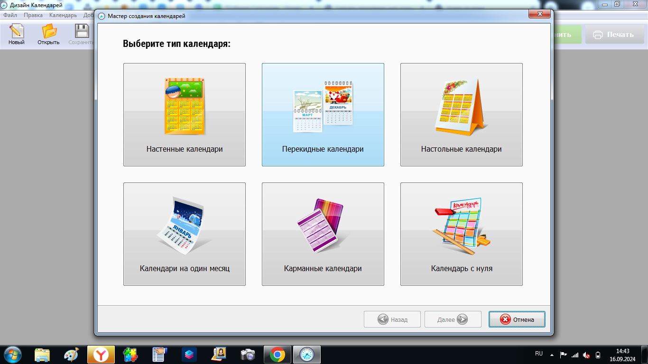Screen dimensions: 648x364
Task: Click the Новый (New) pencil icon
Action: (16, 35)
